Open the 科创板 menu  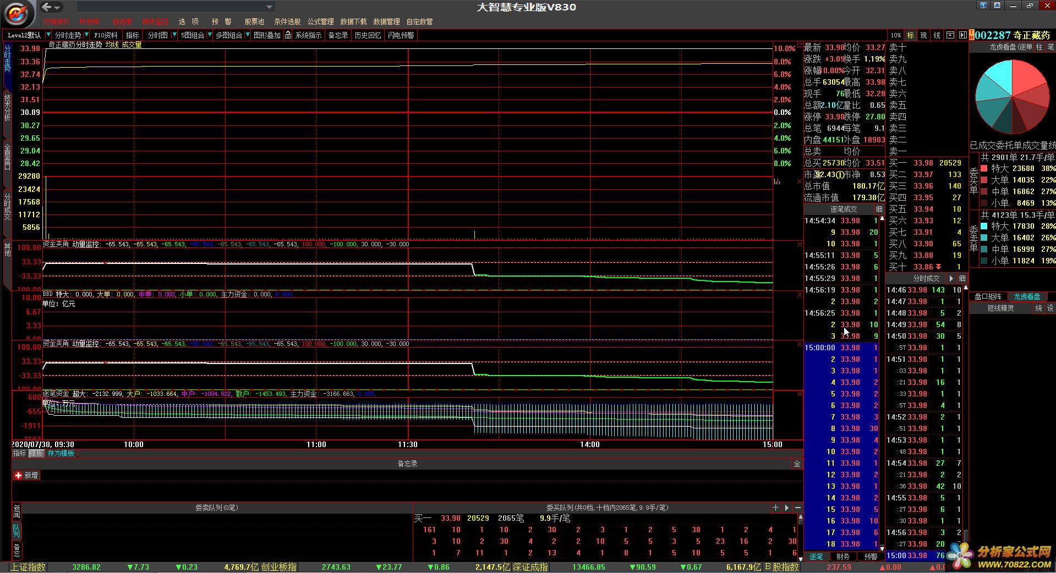click(x=89, y=22)
